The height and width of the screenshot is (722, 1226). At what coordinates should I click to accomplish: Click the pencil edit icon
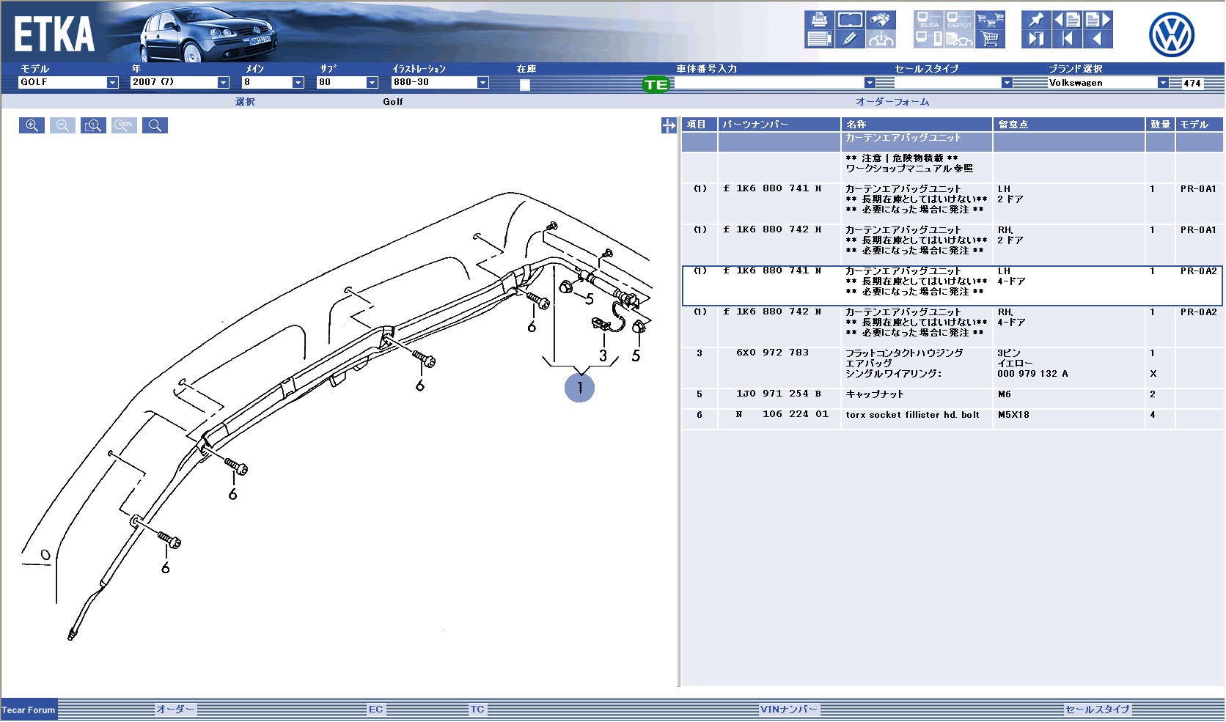point(850,39)
